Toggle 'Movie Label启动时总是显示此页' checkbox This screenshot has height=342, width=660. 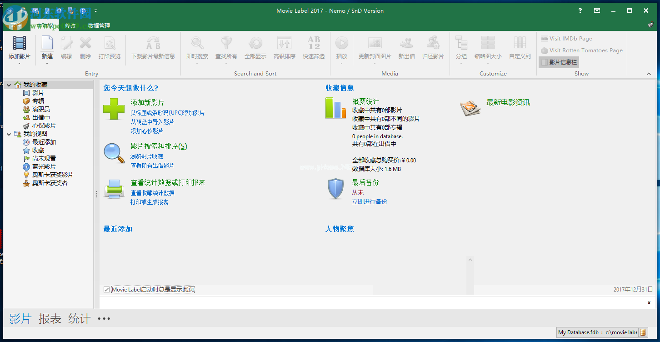coord(106,289)
